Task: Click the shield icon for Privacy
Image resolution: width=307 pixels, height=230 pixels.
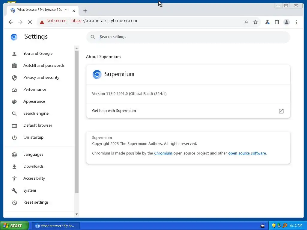Action: pos(14,78)
